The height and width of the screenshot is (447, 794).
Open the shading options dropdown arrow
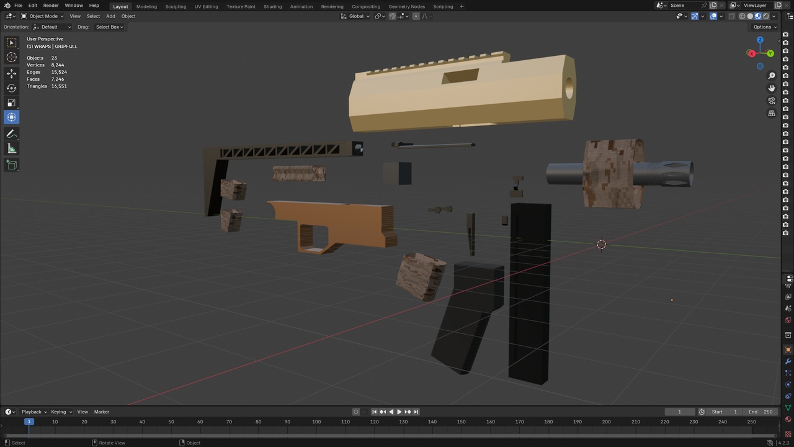(774, 16)
